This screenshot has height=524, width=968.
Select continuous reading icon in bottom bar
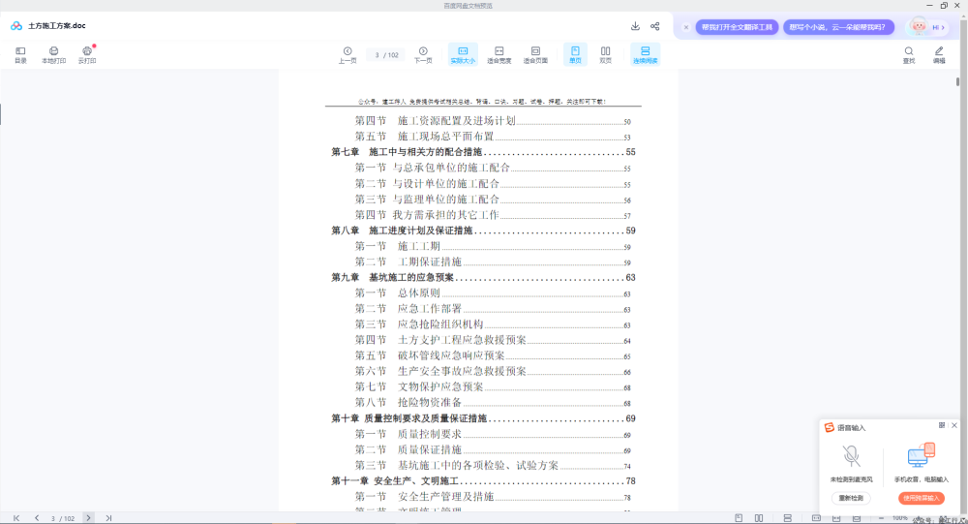pos(787,518)
